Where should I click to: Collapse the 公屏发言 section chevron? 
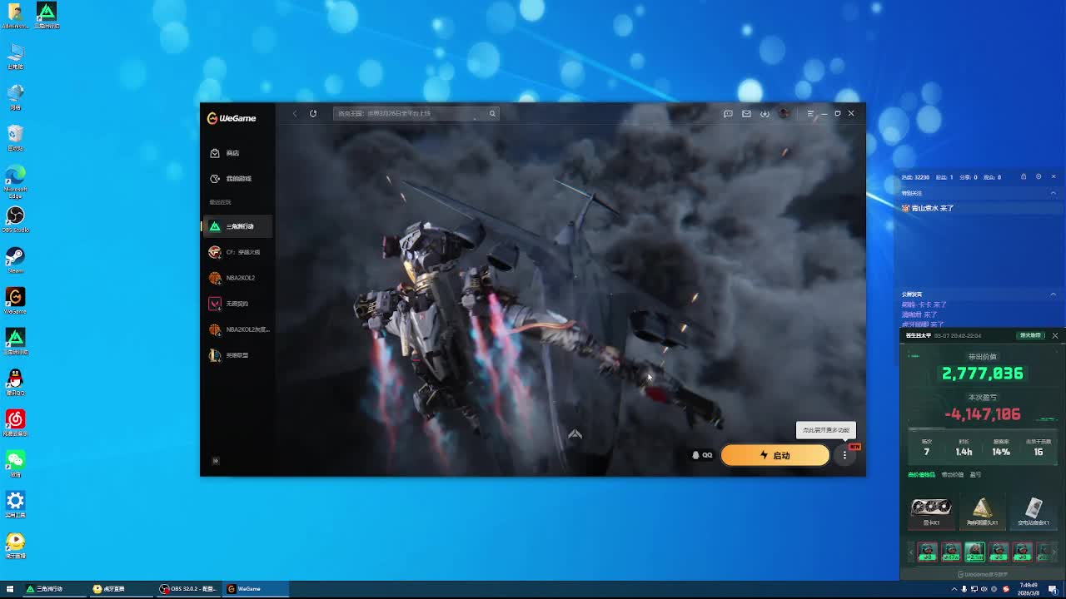coord(1053,295)
